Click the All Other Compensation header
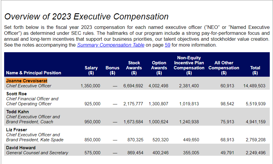The width and height of the screenshot is (273, 164). click(224, 68)
